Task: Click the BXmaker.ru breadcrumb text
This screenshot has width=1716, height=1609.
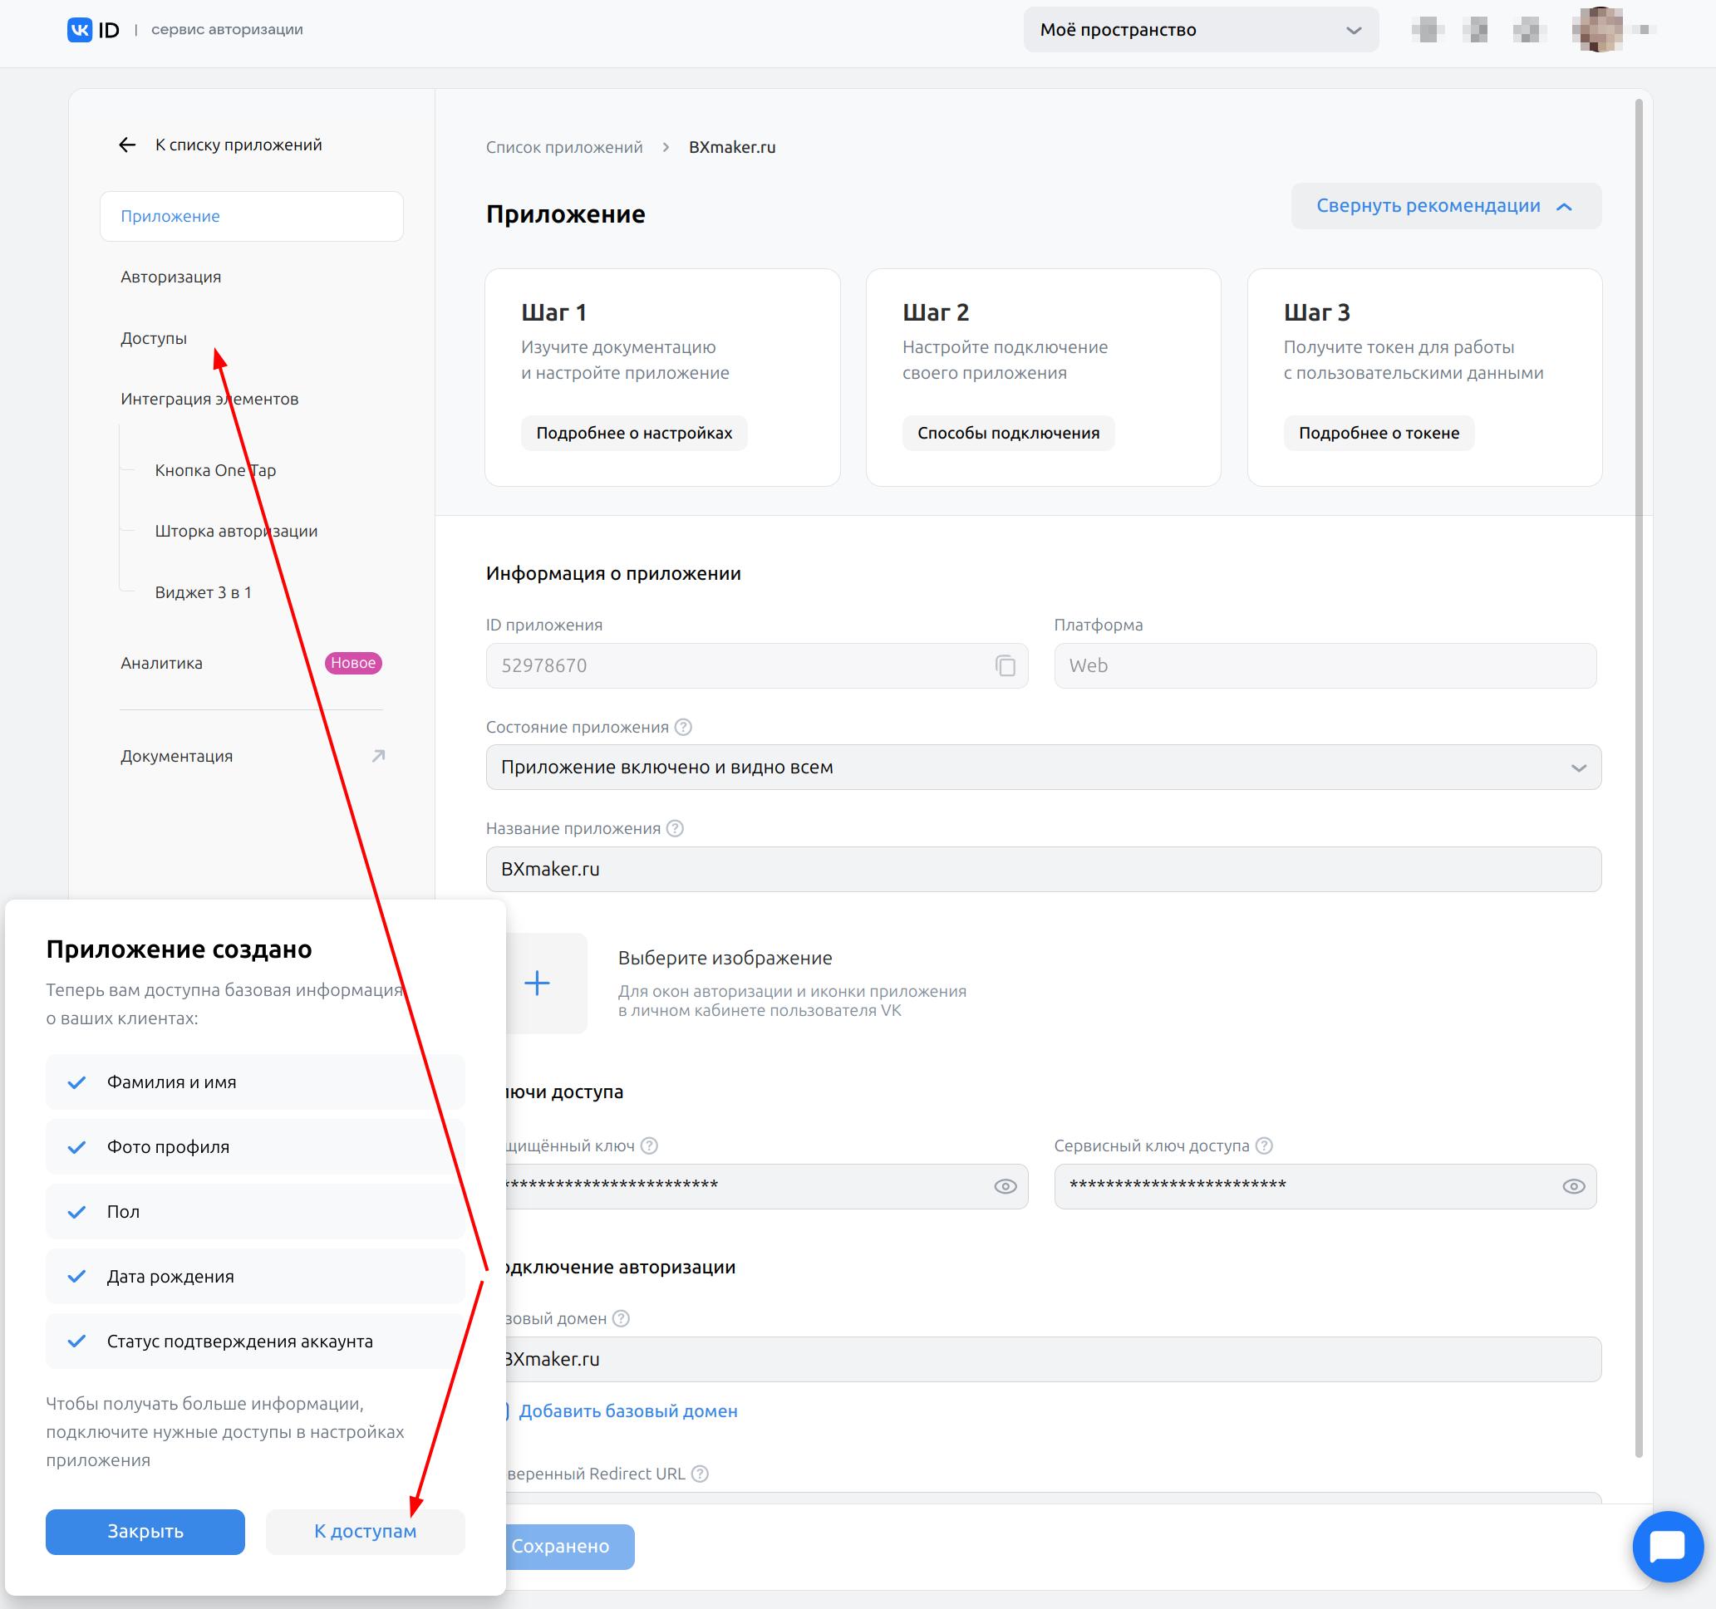Action: coord(732,148)
